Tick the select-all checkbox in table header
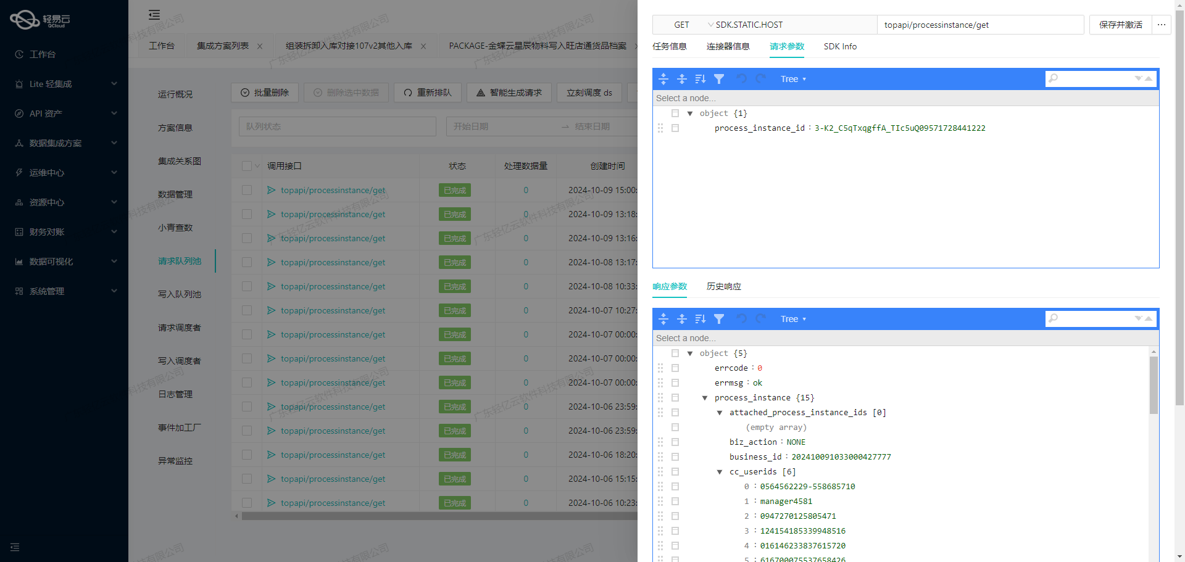 247,166
